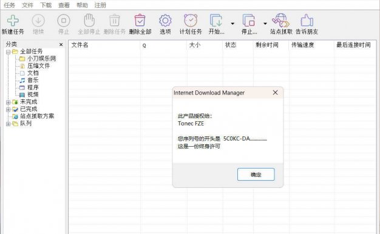Screen dimensions: 380x234
Task: Open the 文件 menu
Action: click(x=27, y=5)
